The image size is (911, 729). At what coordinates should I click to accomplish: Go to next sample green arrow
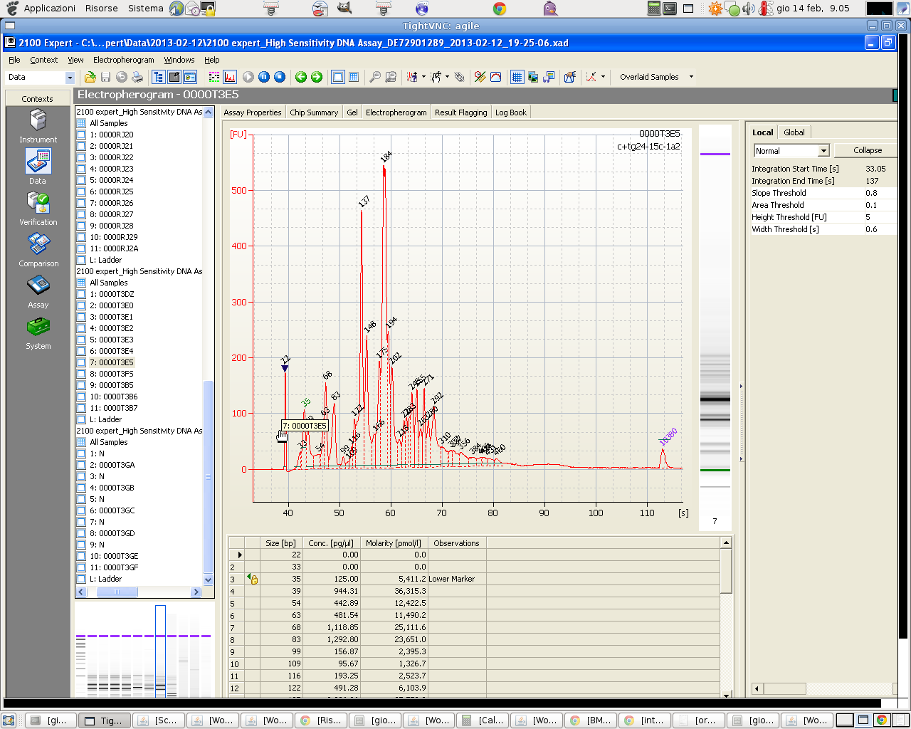[x=317, y=77]
